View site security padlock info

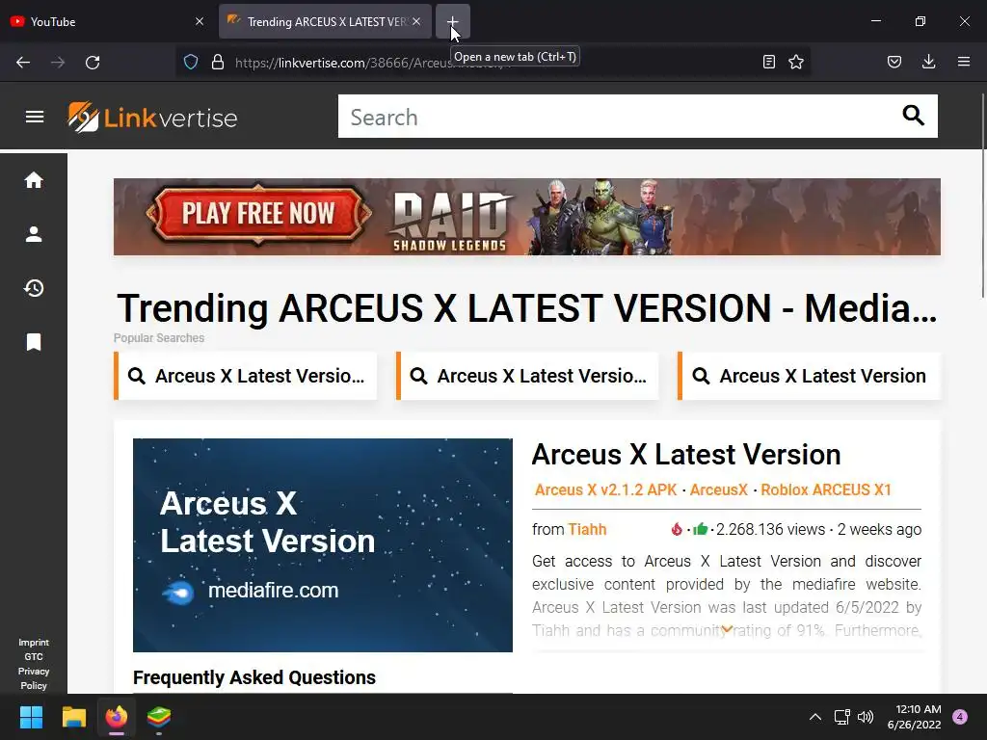[218, 62]
